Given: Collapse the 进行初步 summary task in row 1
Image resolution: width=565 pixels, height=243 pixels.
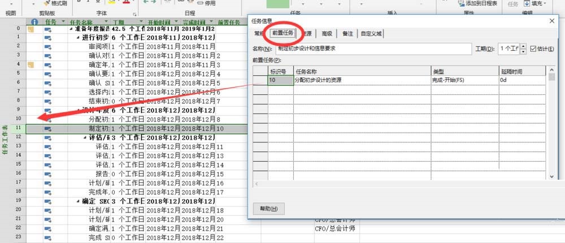Looking at the screenshot, I should [x=79, y=38].
